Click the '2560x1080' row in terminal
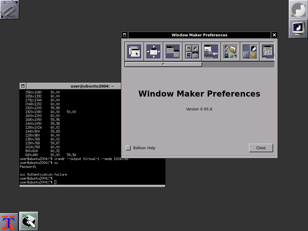The height and width of the screenshot is (231, 308). point(43,92)
